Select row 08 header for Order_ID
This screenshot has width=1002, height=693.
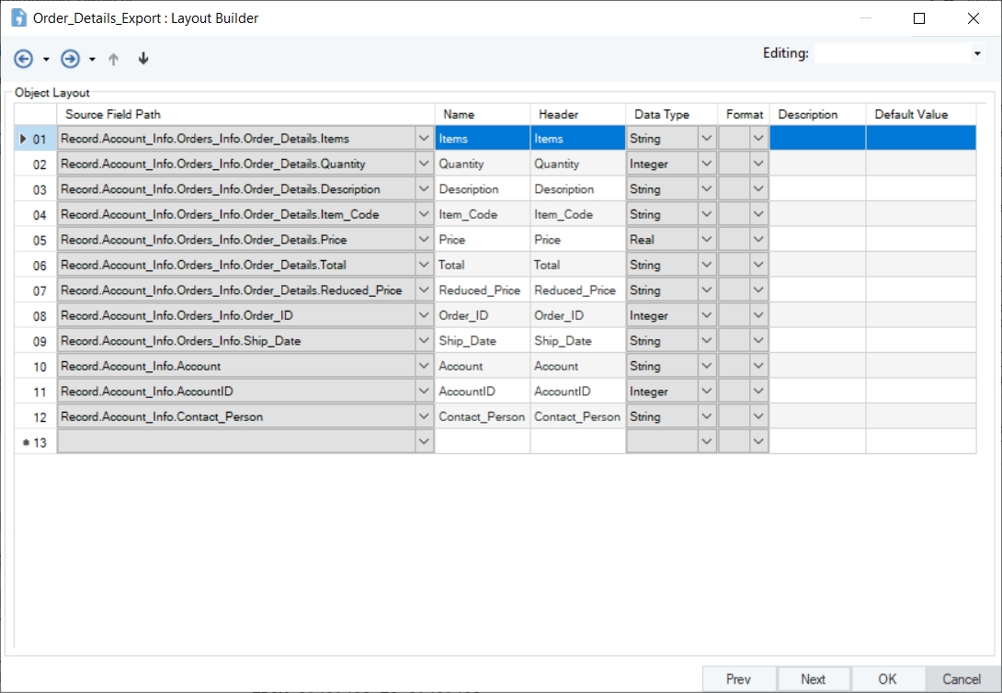click(x=36, y=315)
